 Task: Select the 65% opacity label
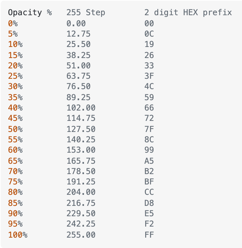pyautogui.click(x=15, y=161)
